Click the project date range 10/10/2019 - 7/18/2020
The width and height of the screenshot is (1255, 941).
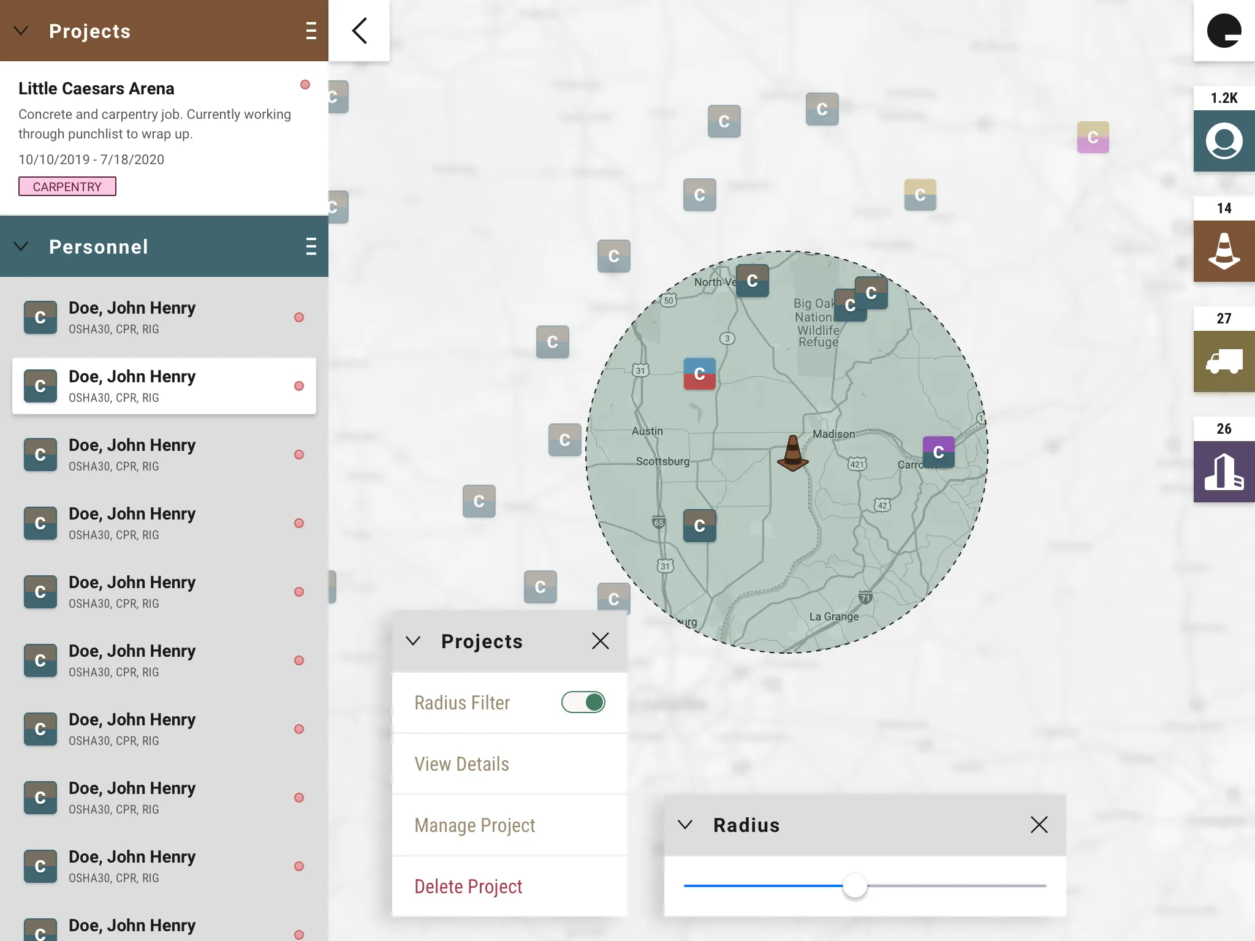(91, 159)
